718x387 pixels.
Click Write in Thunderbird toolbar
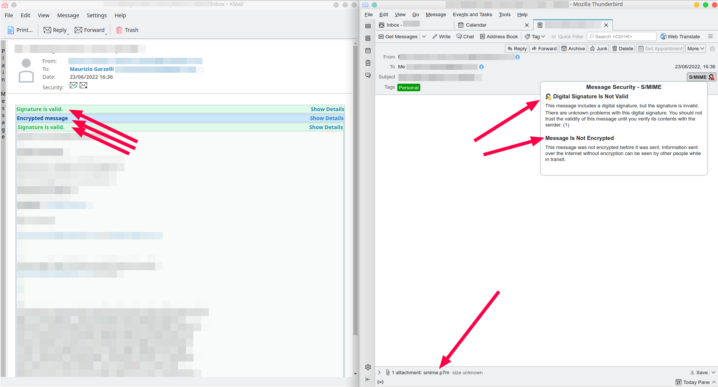point(442,36)
